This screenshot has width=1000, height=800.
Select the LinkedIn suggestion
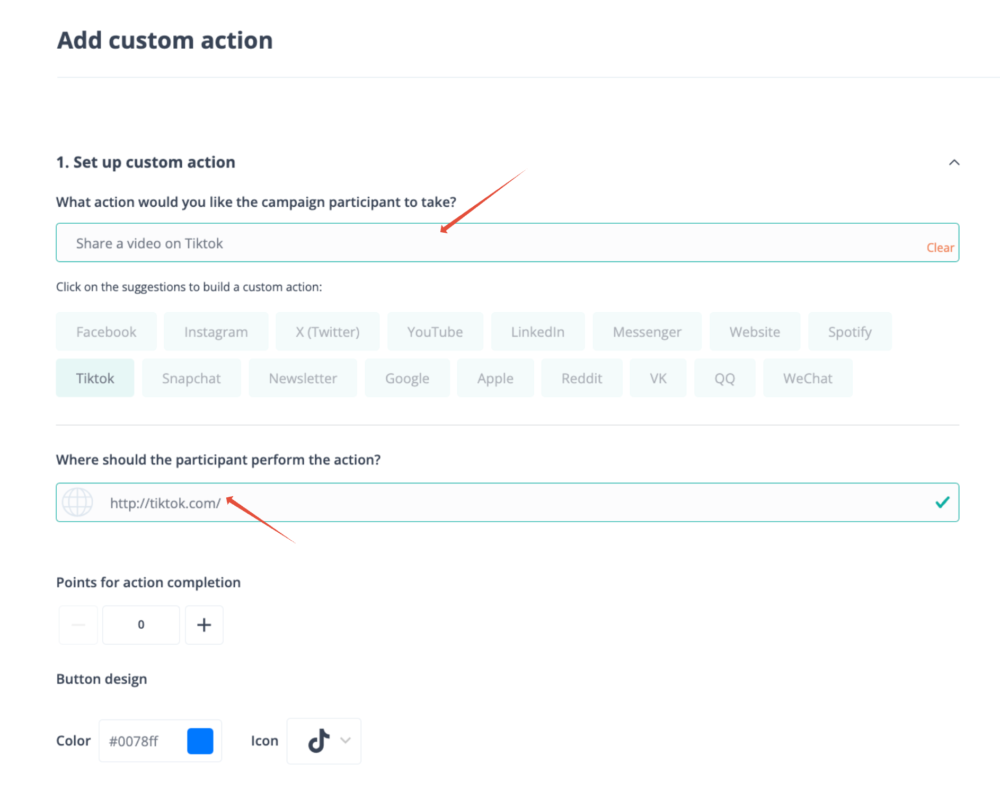[x=538, y=332]
